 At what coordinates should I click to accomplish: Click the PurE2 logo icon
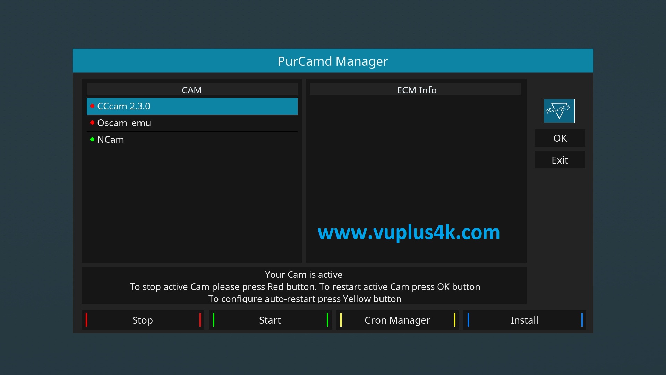coord(559,111)
